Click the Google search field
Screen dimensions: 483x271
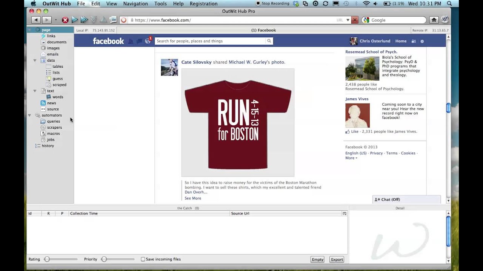pos(394,20)
